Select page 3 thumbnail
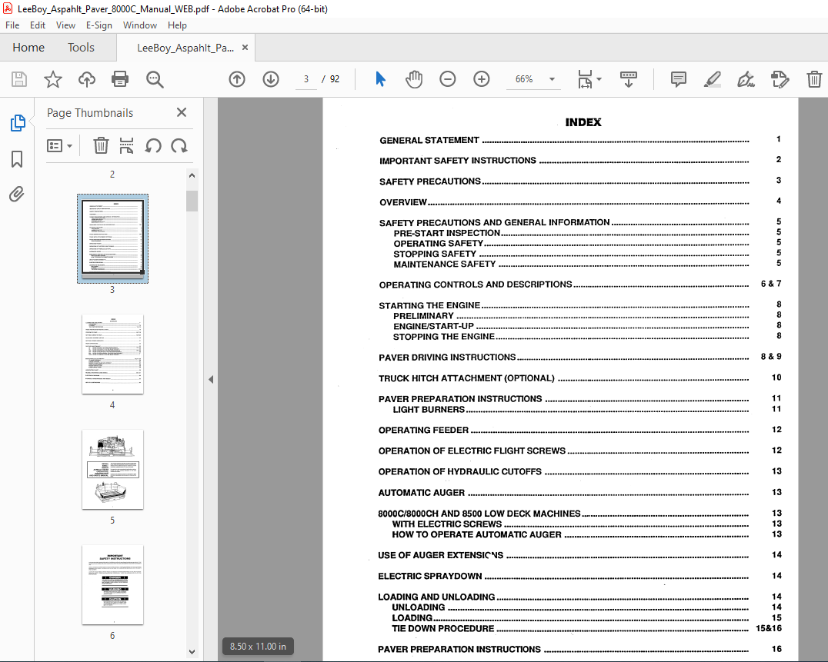This screenshot has width=828, height=662. click(x=112, y=238)
